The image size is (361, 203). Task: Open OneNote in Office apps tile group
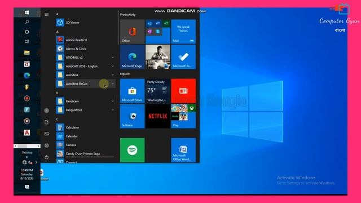pyautogui.click(x=150, y=32)
